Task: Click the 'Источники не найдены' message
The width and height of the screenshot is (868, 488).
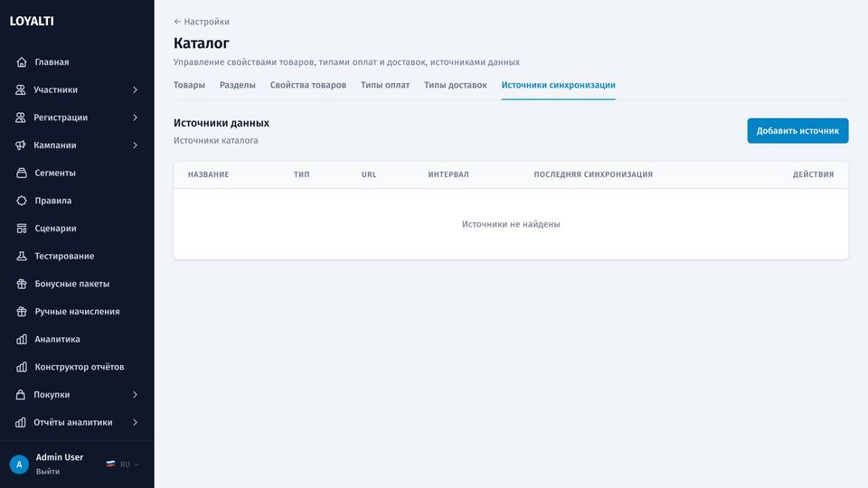Action: pyautogui.click(x=511, y=224)
